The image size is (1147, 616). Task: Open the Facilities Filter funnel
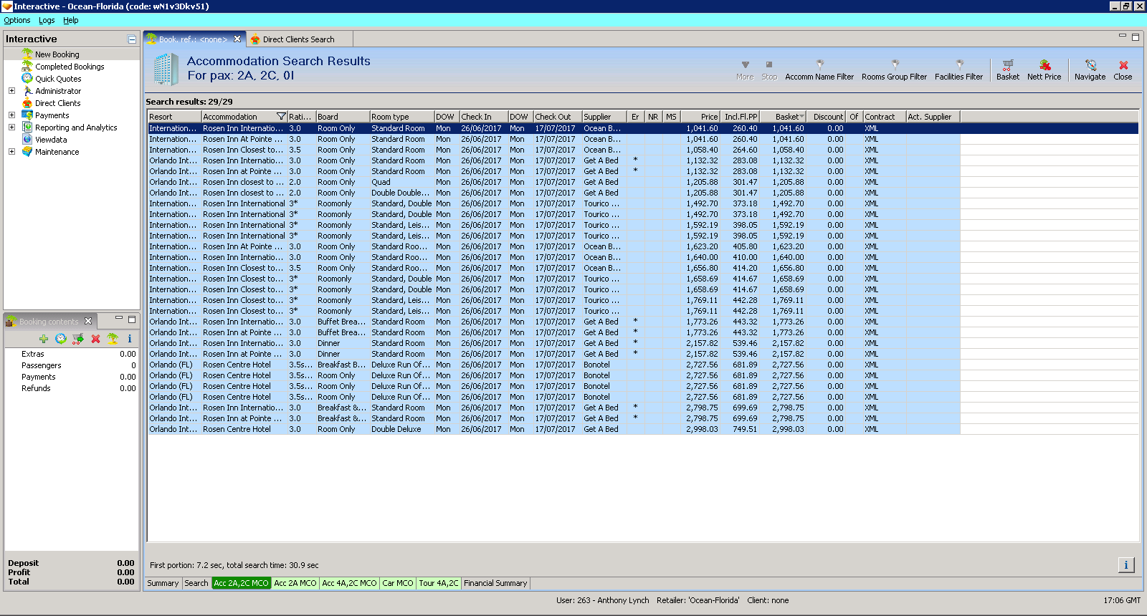[x=958, y=65]
